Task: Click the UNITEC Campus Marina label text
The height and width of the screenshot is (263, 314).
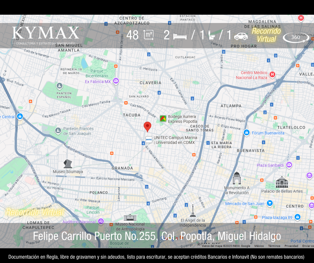Action: [175, 140]
